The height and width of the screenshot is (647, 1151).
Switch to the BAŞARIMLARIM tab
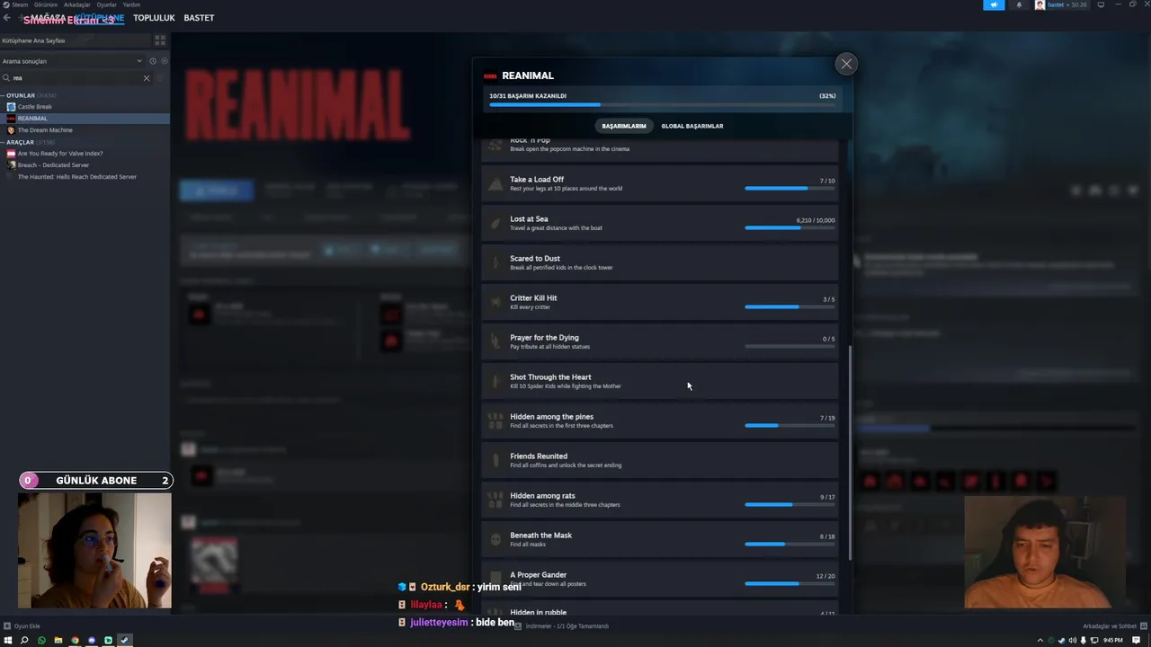[624, 126]
